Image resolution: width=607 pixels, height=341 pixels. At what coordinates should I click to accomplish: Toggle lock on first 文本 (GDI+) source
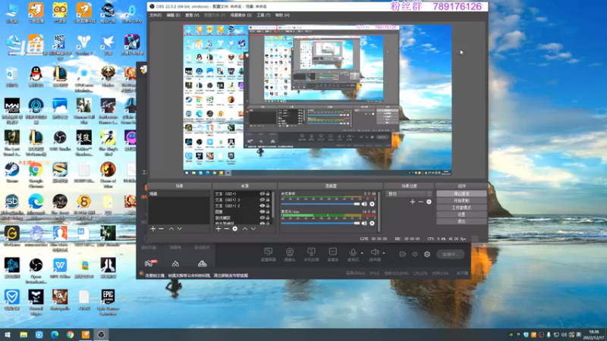268,194
